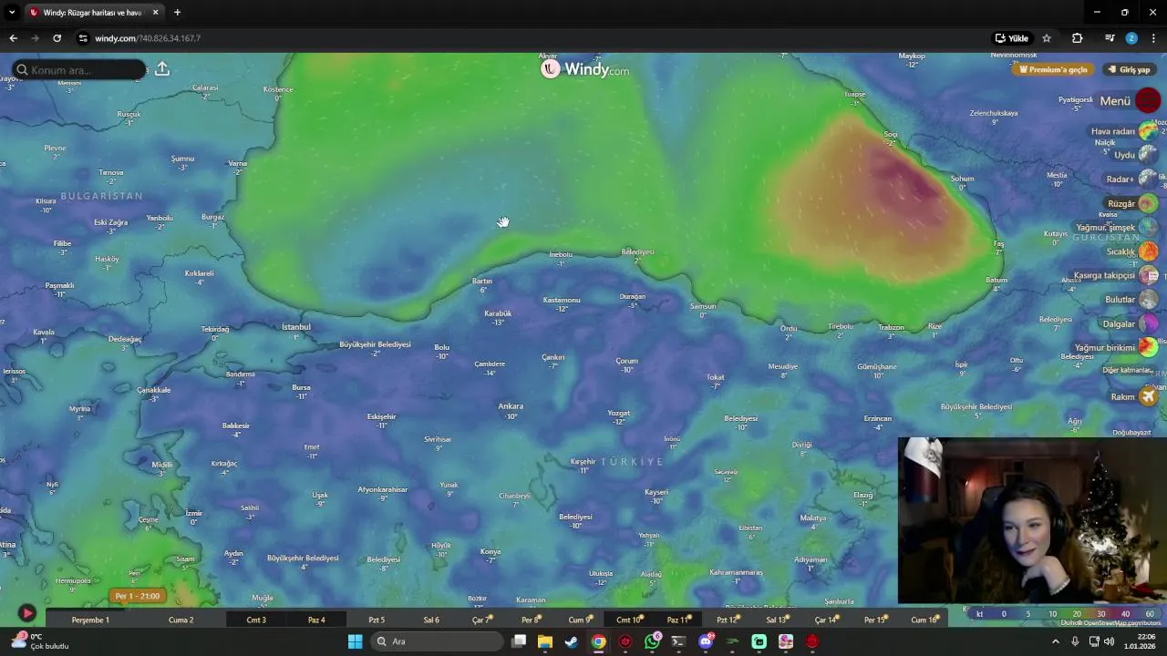Viewport: 1167px width, 656px height.
Task: Open the Chrome profile avatar
Action: (x=1131, y=38)
